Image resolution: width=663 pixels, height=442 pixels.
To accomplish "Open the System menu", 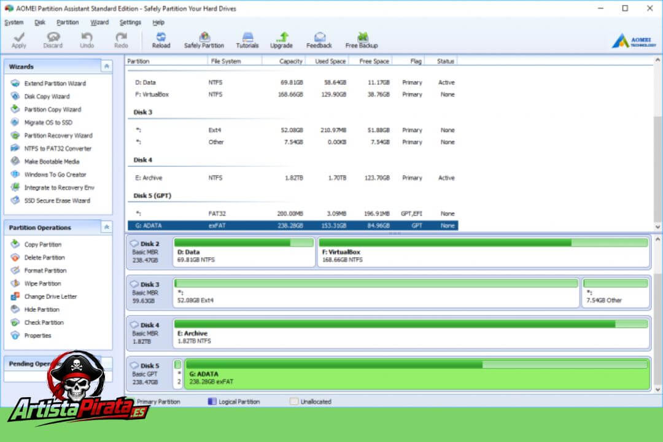I will (x=14, y=23).
